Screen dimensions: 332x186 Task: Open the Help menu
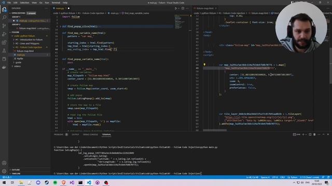pyautogui.click(x=65, y=3)
